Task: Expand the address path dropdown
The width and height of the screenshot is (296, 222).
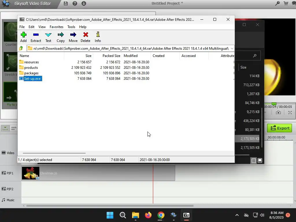Action: 232,49
